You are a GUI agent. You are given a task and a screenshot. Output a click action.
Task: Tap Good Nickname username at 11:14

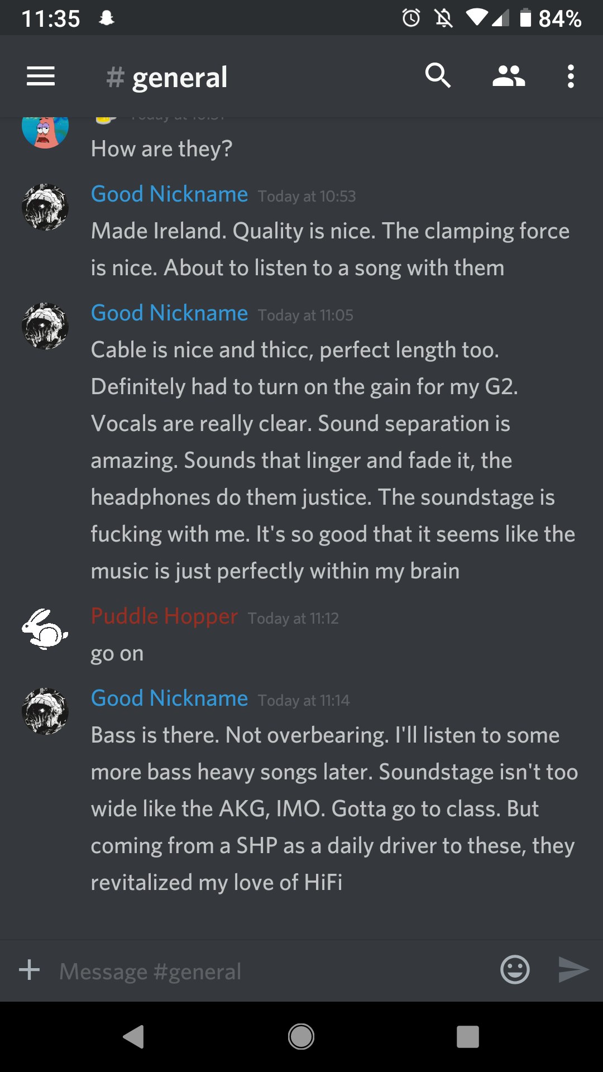pos(169,698)
